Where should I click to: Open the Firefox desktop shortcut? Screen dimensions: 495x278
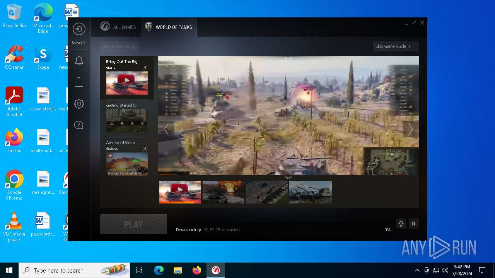point(14,141)
